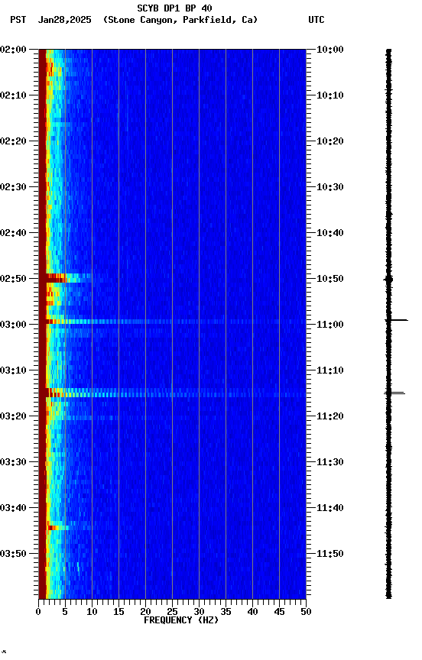The width and height of the screenshot is (422, 660).
Task: Click the 03:00 PST time label
Action: tap(13, 325)
